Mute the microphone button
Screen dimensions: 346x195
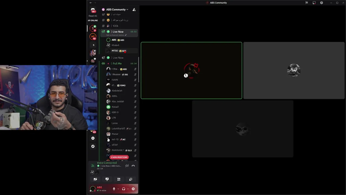(114, 189)
